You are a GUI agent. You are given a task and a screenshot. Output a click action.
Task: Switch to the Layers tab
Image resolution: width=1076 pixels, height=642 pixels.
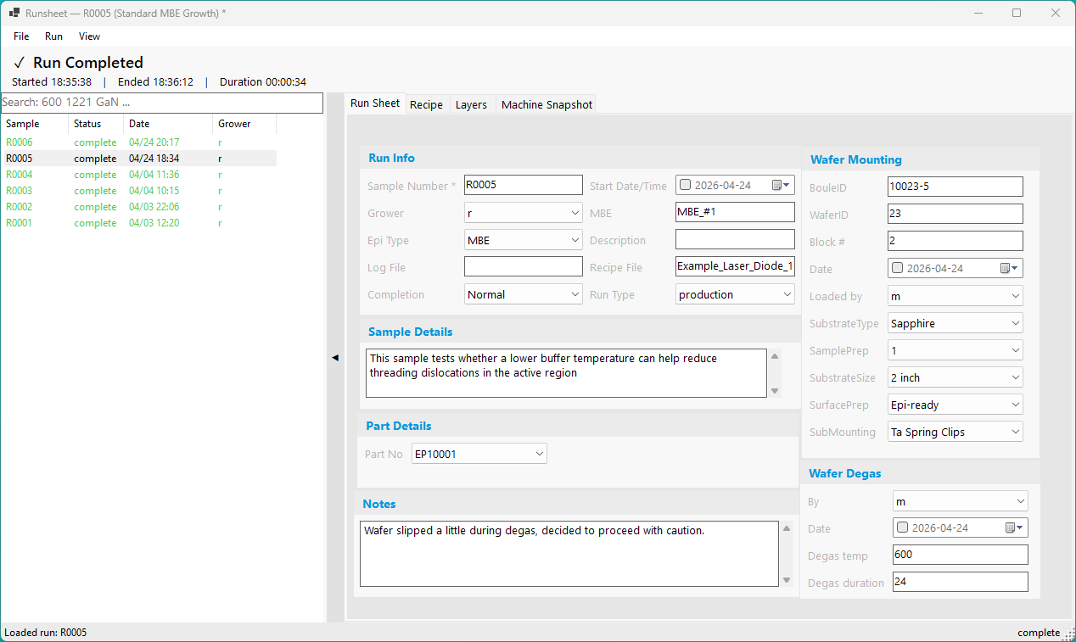pyautogui.click(x=471, y=104)
